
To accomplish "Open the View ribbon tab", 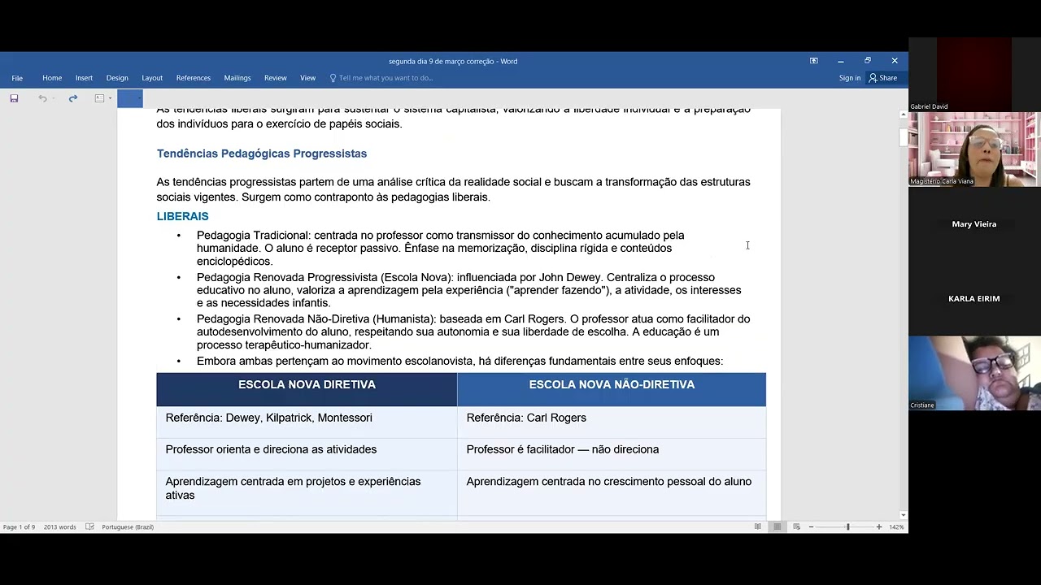I will point(307,78).
